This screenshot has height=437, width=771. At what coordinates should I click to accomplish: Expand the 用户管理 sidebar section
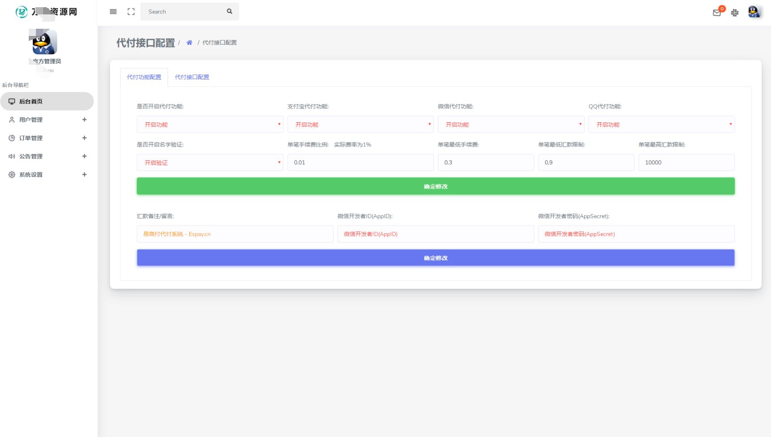[x=84, y=119]
